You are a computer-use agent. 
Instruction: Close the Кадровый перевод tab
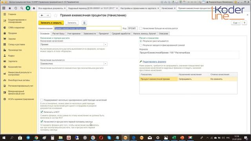click(117, 8)
